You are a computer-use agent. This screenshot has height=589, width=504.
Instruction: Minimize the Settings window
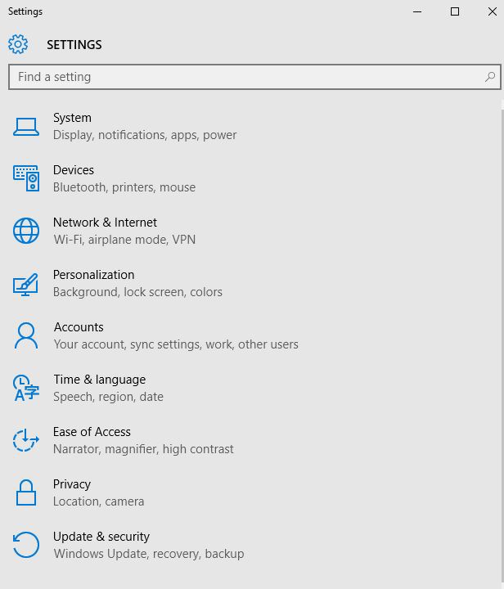[x=417, y=11]
